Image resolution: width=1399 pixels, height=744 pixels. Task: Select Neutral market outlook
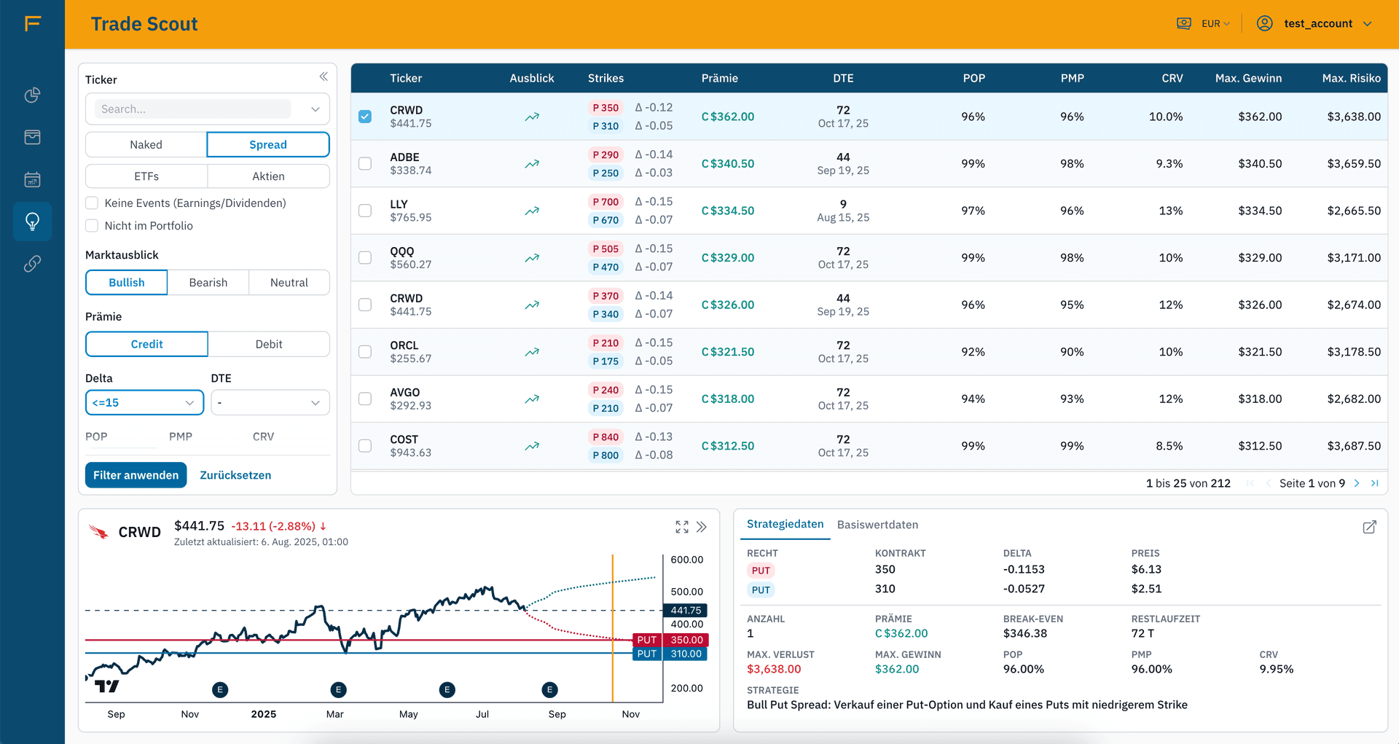pos(289,283)
